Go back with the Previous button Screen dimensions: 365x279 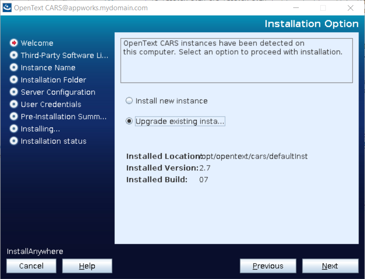[268, 266]
